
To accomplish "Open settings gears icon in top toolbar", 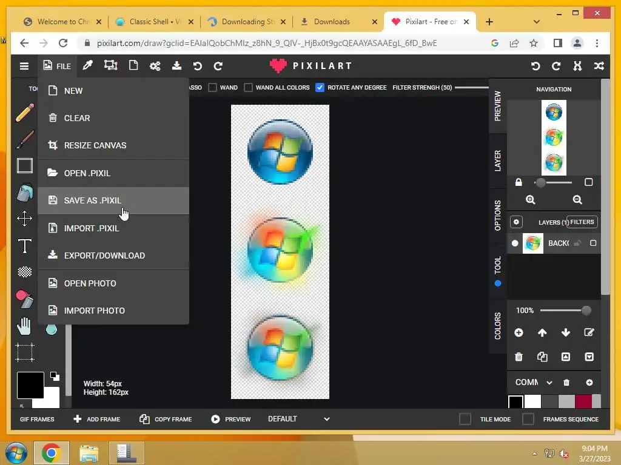I will coord(155,66).
